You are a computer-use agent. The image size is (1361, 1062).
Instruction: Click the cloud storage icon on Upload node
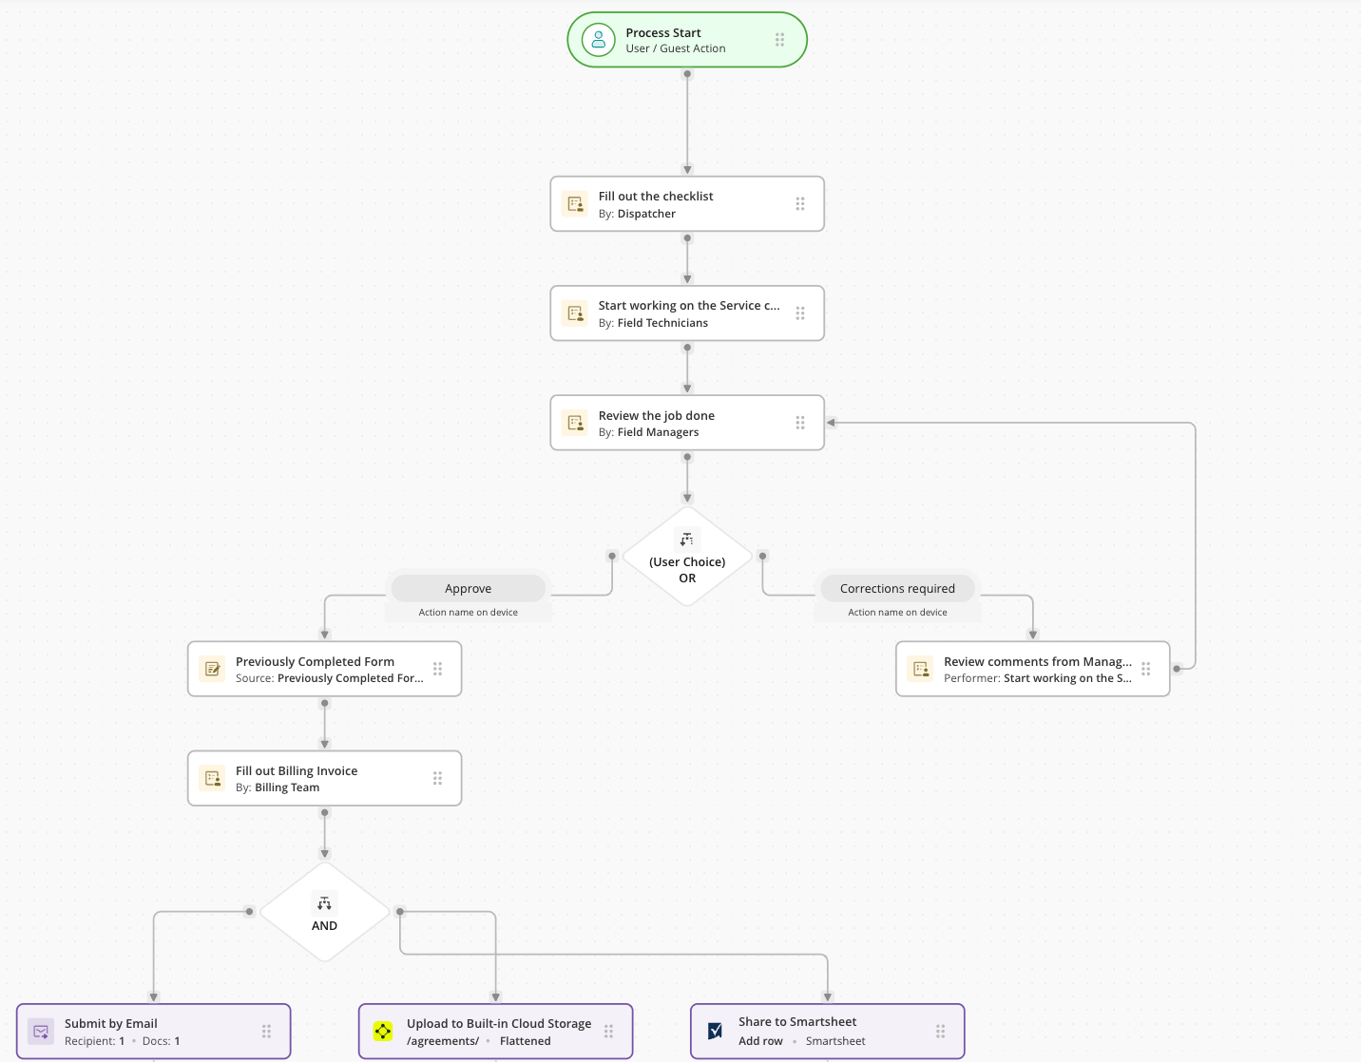click(x=383, y=1032)
